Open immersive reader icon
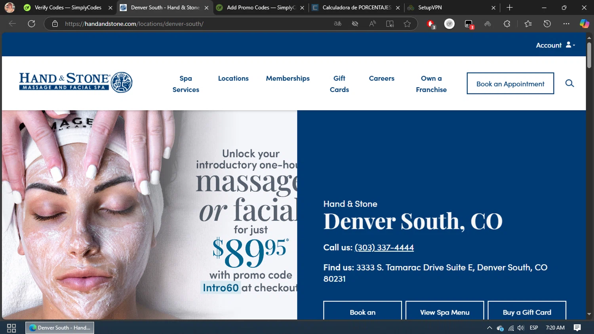This screenshot has height=334, width=594. [x=390, y=24]
